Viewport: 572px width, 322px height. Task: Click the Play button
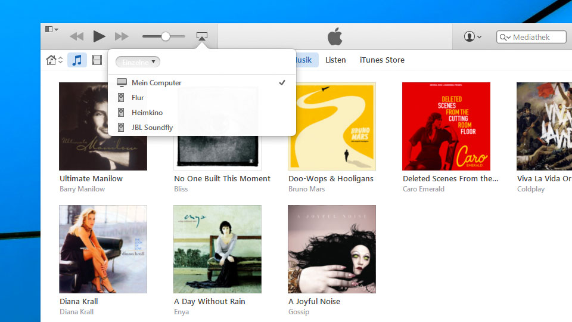click(x=99, y=36)
